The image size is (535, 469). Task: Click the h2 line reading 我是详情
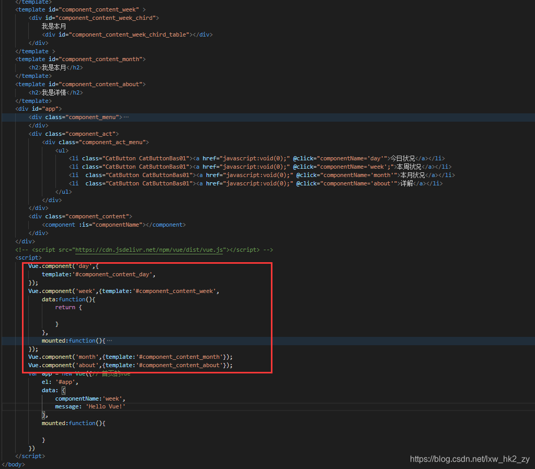pos(55,93)
